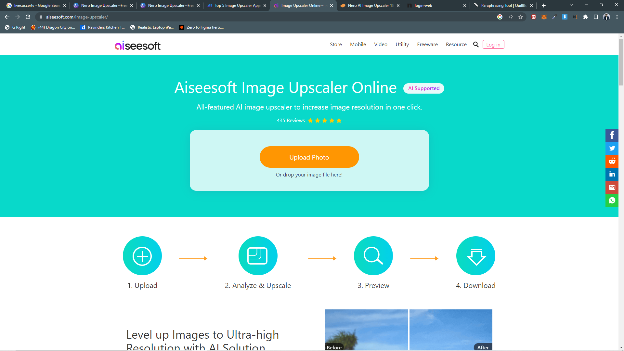Share page on LinkedIn
624x351 pixels.
(612, 174)
